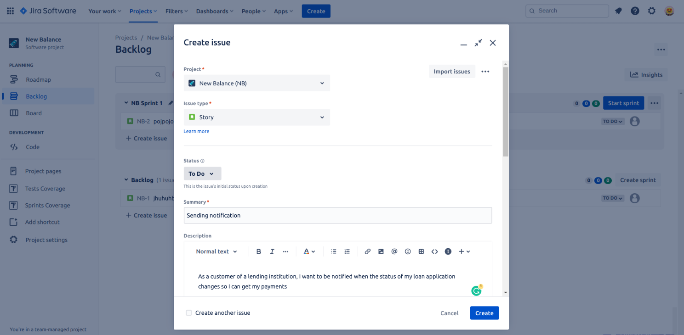
Task: Enable the Create another issue checkbox
Action: click(189, 313)
